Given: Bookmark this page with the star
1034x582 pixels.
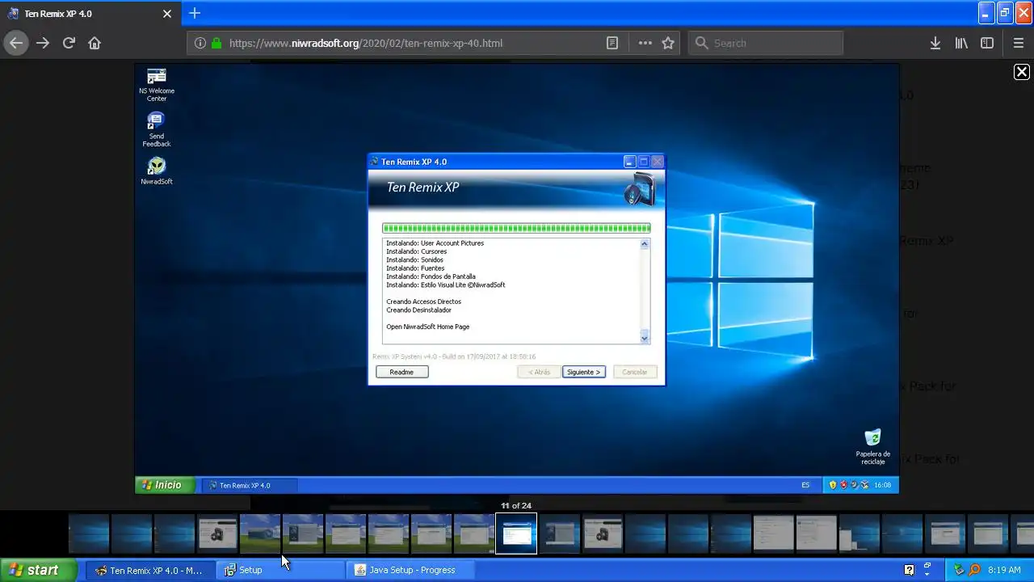Looking at the screenshot, I should point(668,43).
